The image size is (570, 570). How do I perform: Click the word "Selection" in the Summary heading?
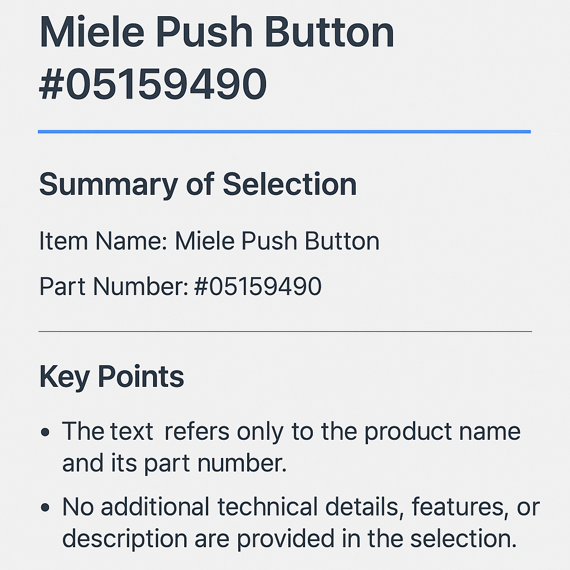click(x=289, y=185)
